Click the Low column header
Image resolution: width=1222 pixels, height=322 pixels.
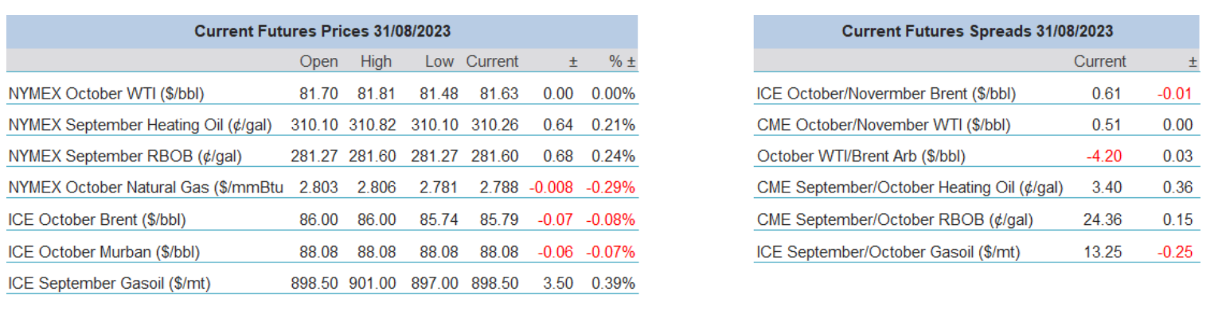pos(439,61)
